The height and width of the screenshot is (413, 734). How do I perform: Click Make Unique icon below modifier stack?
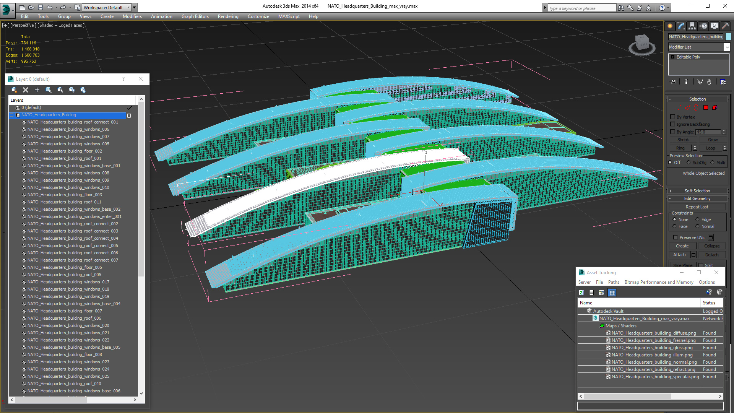coord(700,82)
